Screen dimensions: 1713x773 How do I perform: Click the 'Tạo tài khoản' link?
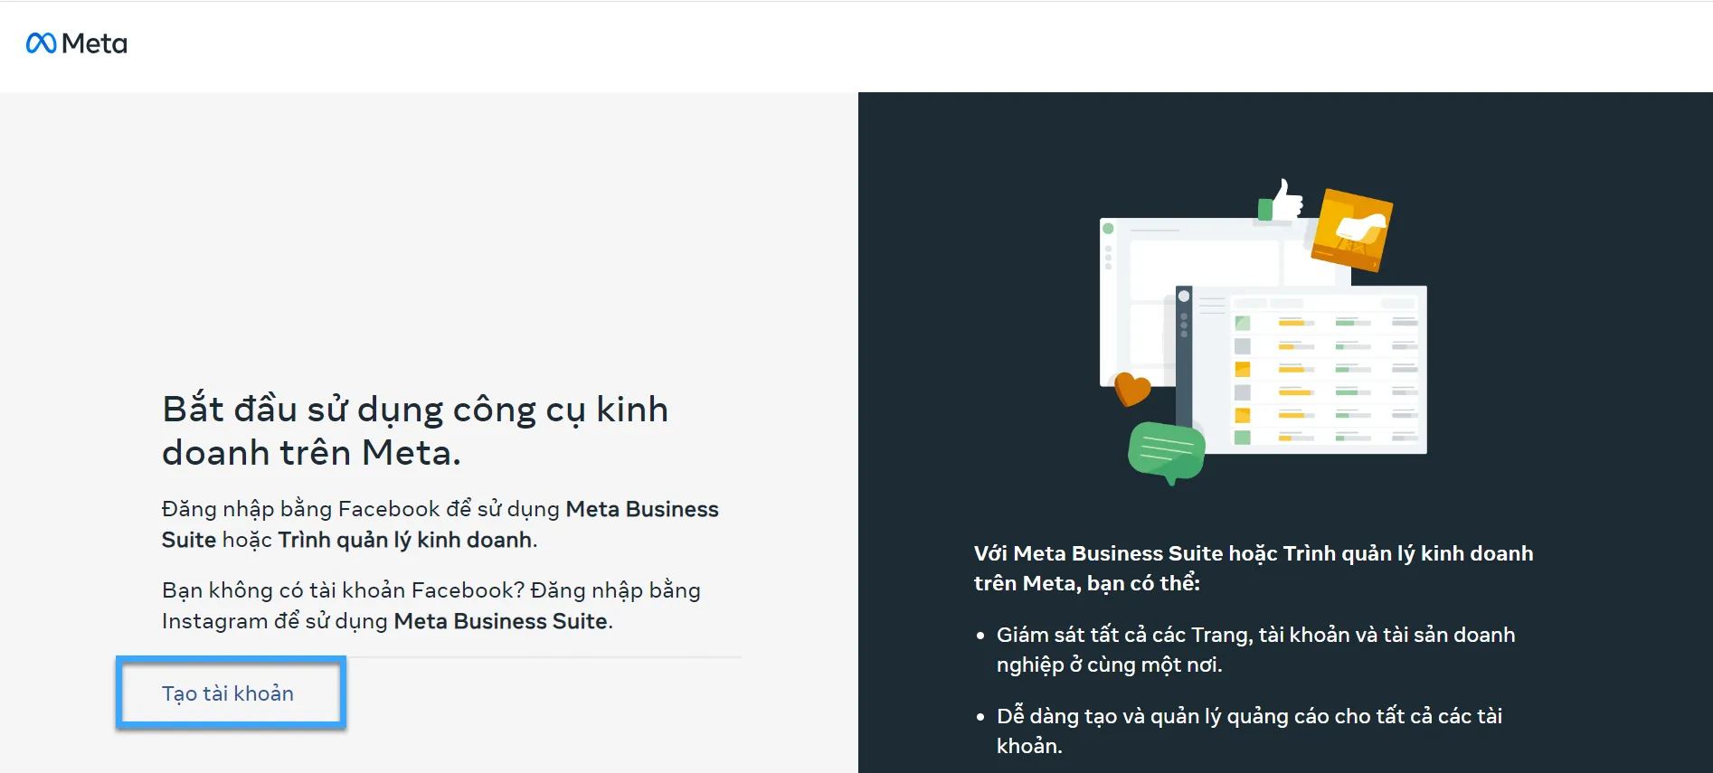click(x=228, y=693)
